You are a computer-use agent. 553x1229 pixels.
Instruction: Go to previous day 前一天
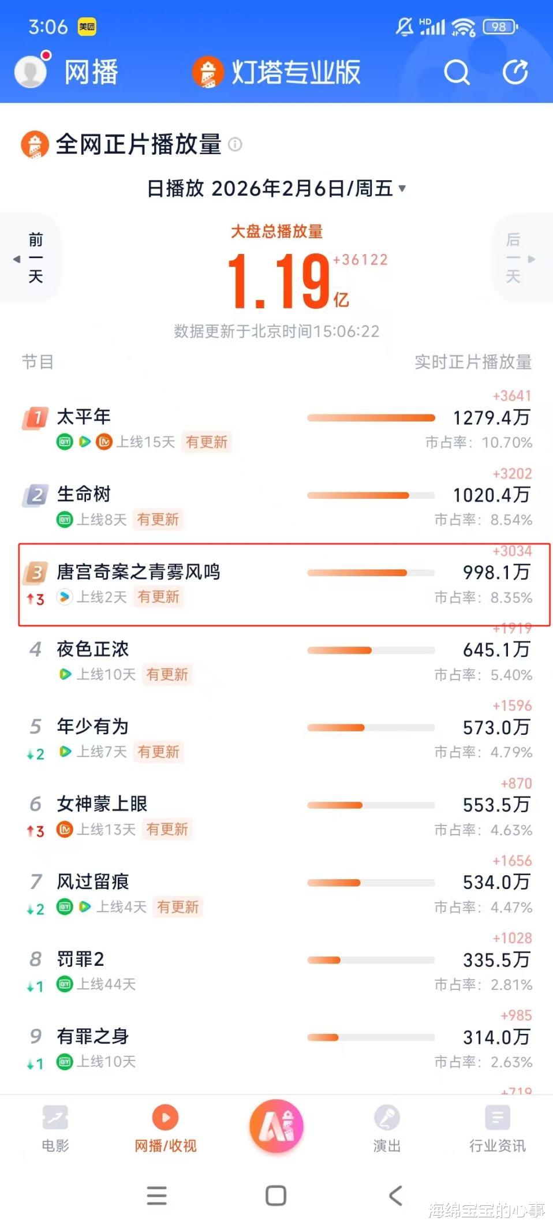point(33,258)
